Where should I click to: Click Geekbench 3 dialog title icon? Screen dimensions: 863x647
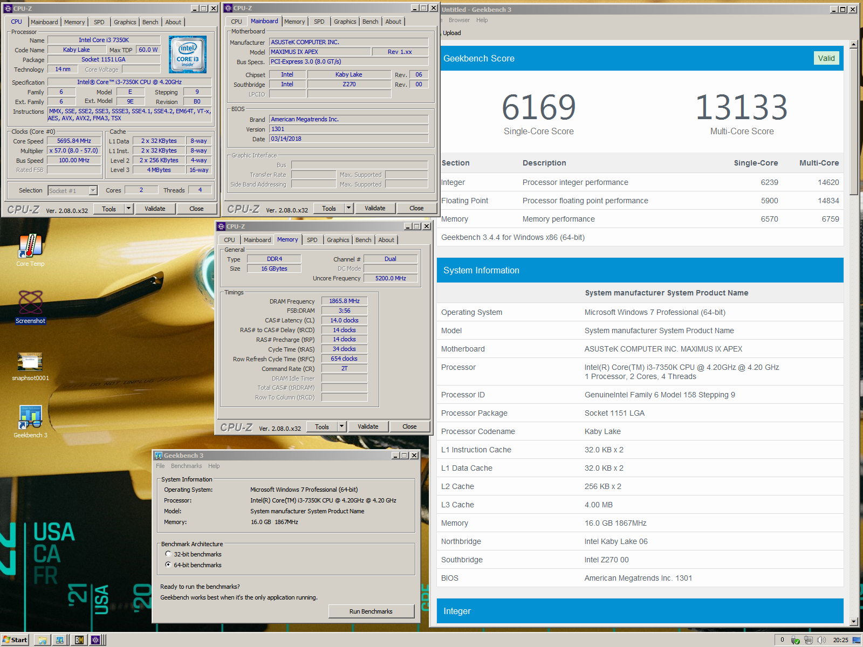[x=159, y=456]
